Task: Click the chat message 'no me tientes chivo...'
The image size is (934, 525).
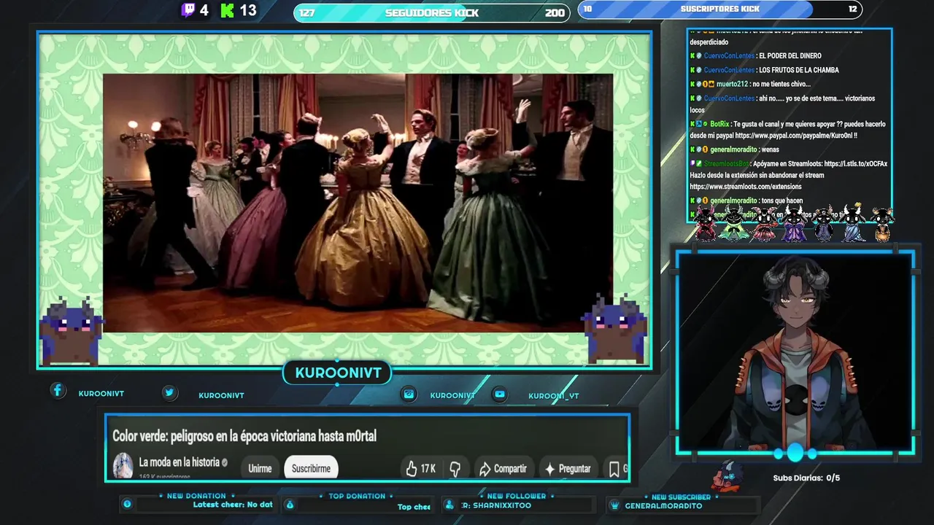Action: (781, 85)
